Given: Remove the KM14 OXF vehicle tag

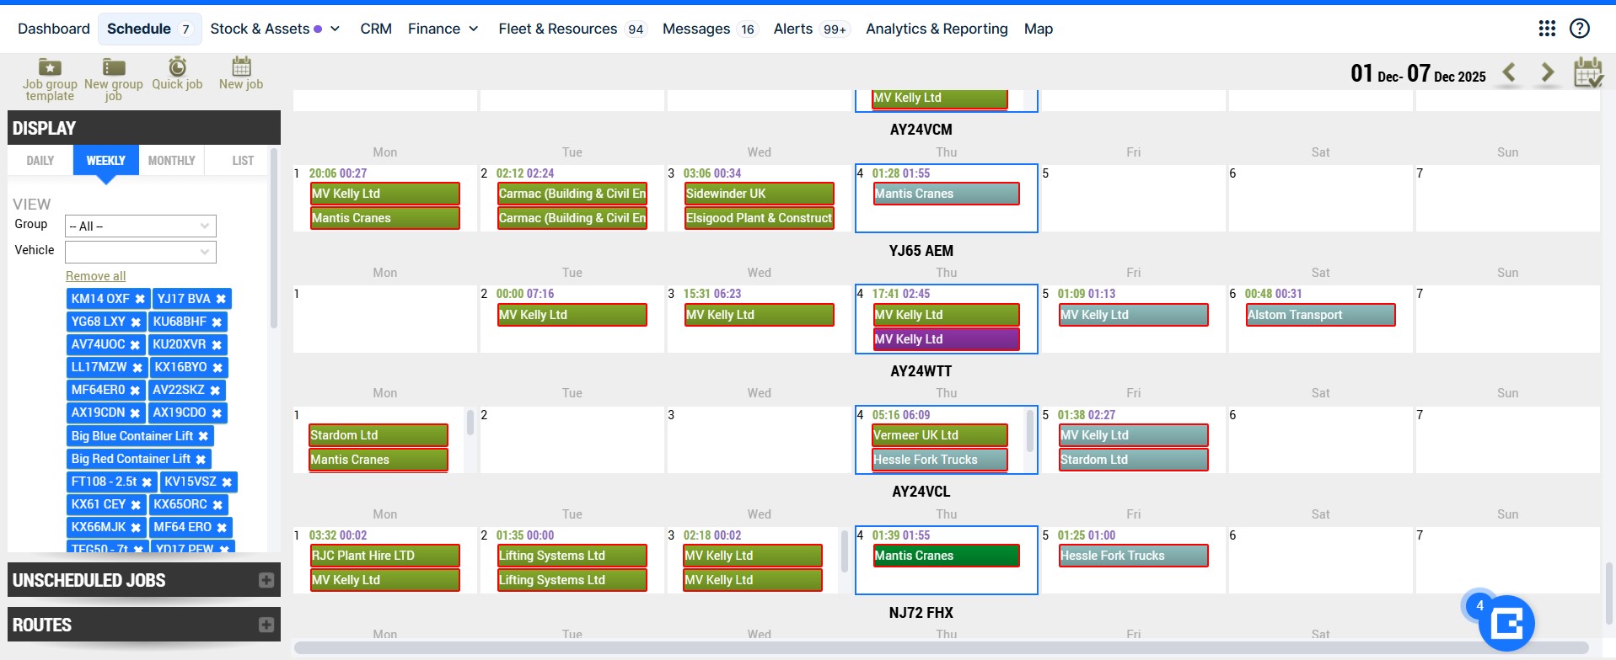Looking at the screenshot, I should [x=140, y=299].
